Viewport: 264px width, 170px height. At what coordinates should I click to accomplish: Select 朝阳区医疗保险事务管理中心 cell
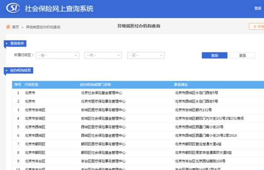tap(103, 144)
